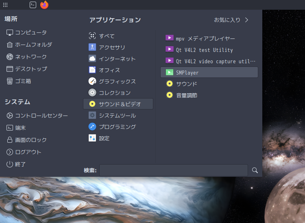This screenshot has width=305, height=223.
Task: Open the オフィス category
Action: pyautogui.click(x=118, y=70)
